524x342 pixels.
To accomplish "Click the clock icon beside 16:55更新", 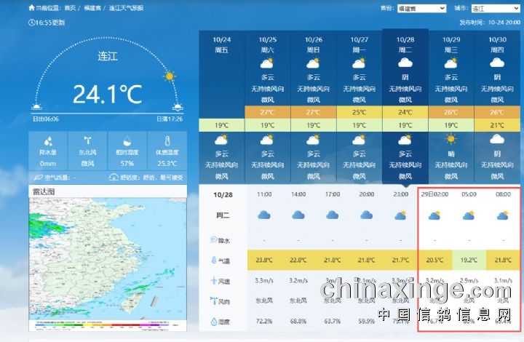I will pos(32,23).
